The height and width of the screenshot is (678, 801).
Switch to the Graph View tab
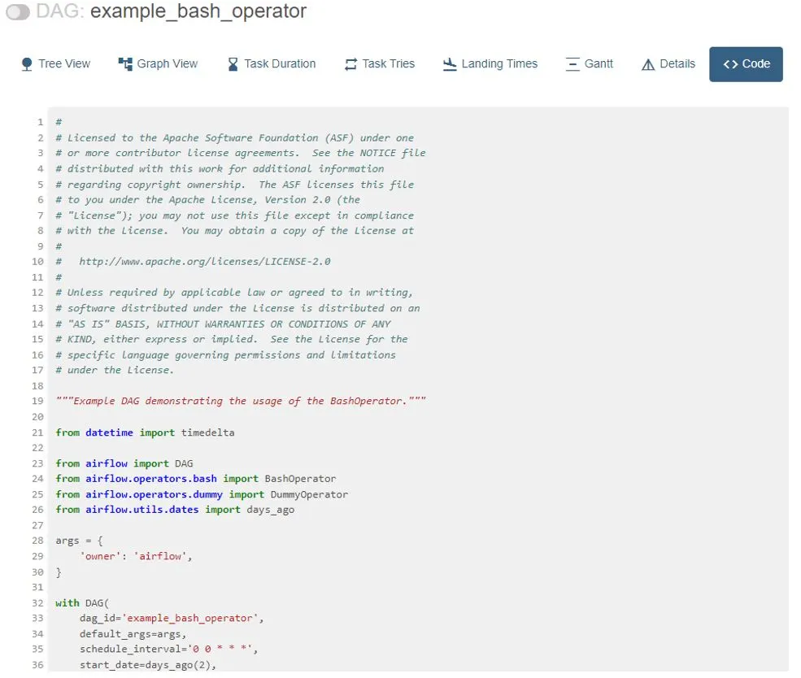point(158,64)
